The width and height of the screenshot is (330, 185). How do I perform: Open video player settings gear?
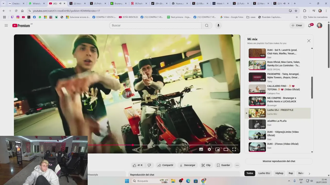[x=209, y=149]
